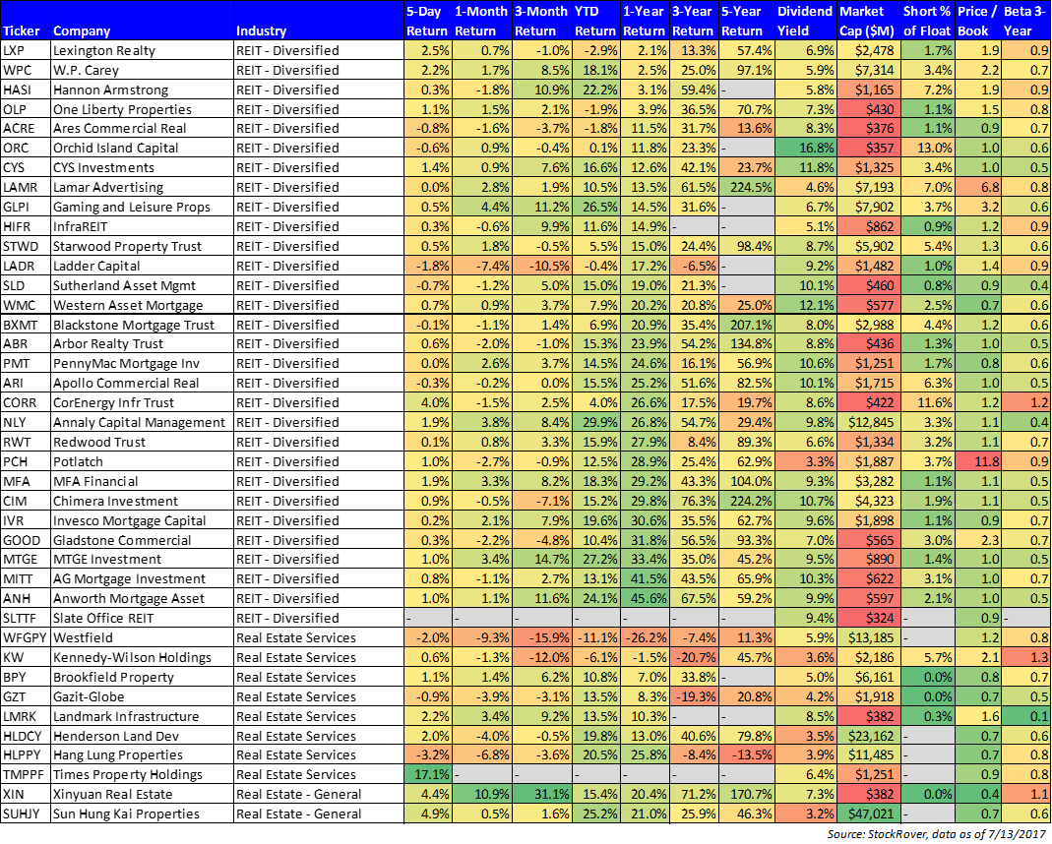Select the Gaming and Leisure Props cell
The height and width of the screenshot is (844, 1052).
tap(142, 208)
